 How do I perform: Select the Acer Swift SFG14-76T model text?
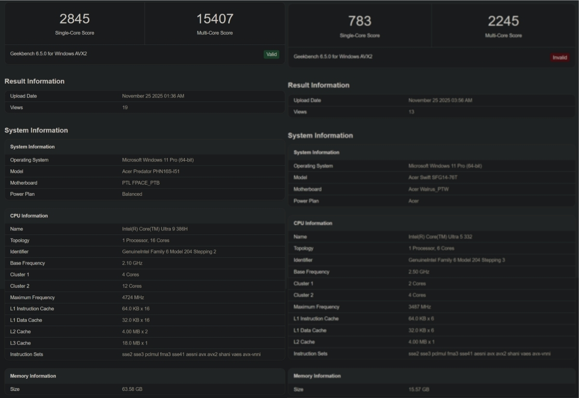click(x=433, y=178)
